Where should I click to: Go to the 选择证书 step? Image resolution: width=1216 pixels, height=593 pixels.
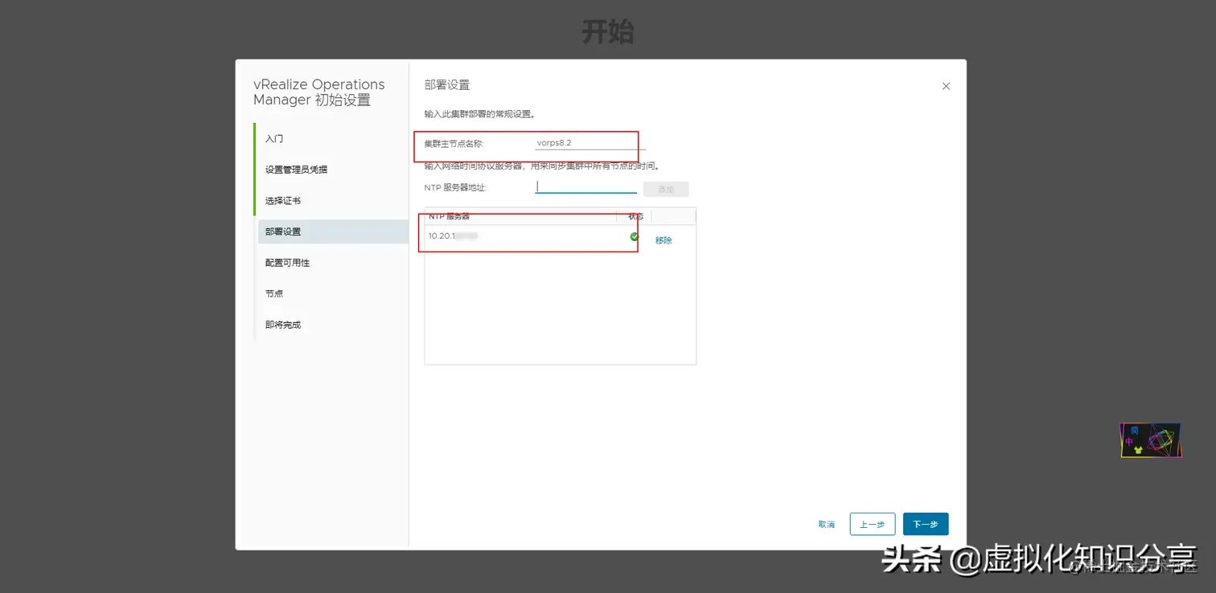pyautogui.click(x=283, y=200)
